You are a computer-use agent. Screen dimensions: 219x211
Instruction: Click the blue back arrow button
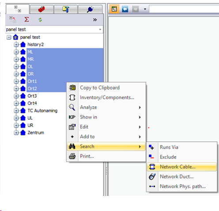coord(125,9)
